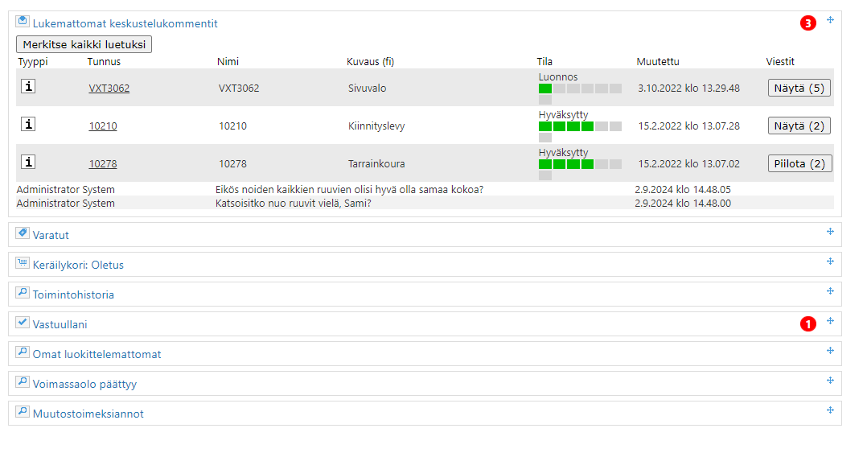Hide messages for item 10278 with Piilota
This screenshot has width=867, height=453.
pos(799,163)
